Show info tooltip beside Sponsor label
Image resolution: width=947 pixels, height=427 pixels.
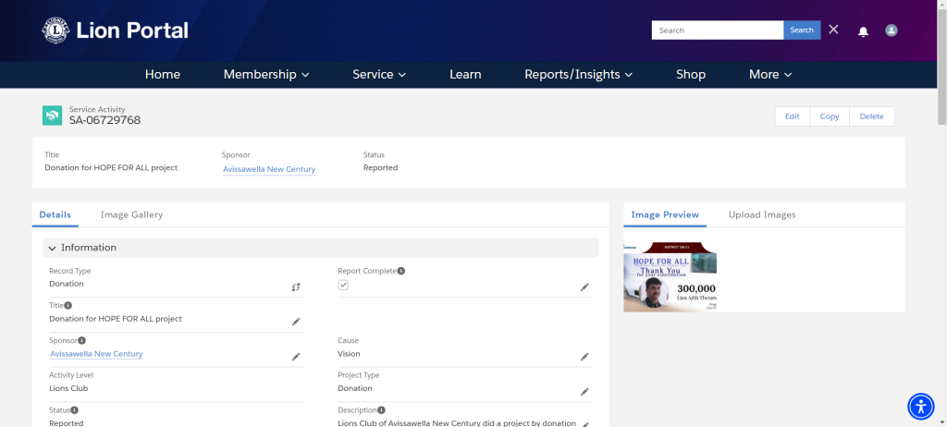[x=81, y=341]
